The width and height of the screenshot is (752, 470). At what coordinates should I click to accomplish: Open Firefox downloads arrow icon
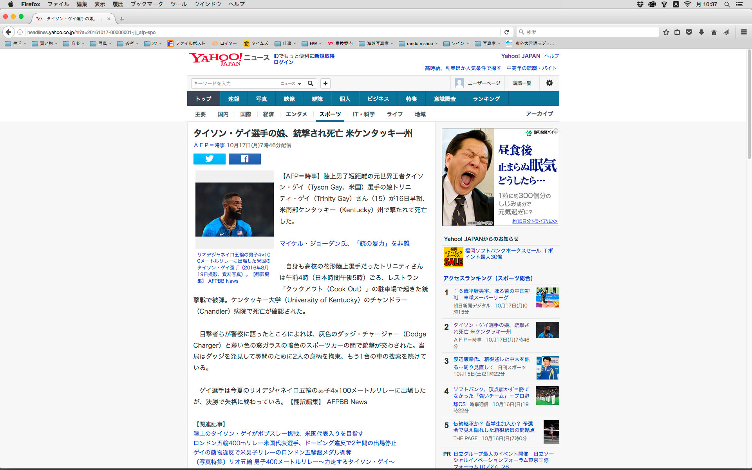[701, 32]
